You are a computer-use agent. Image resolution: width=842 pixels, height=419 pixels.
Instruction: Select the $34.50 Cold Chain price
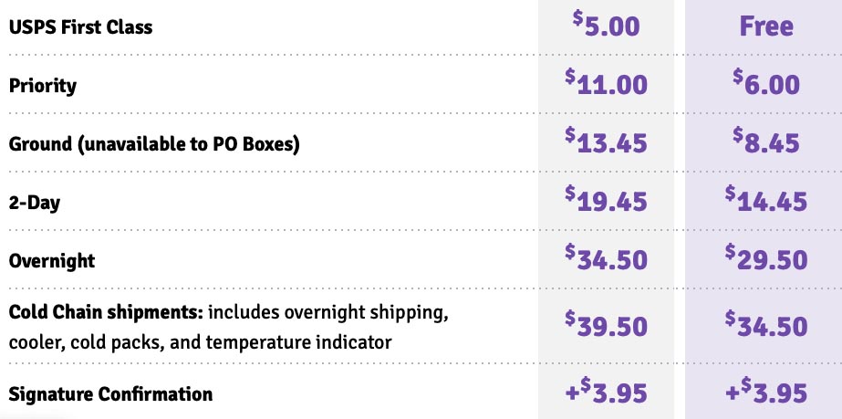pos(766,325)
